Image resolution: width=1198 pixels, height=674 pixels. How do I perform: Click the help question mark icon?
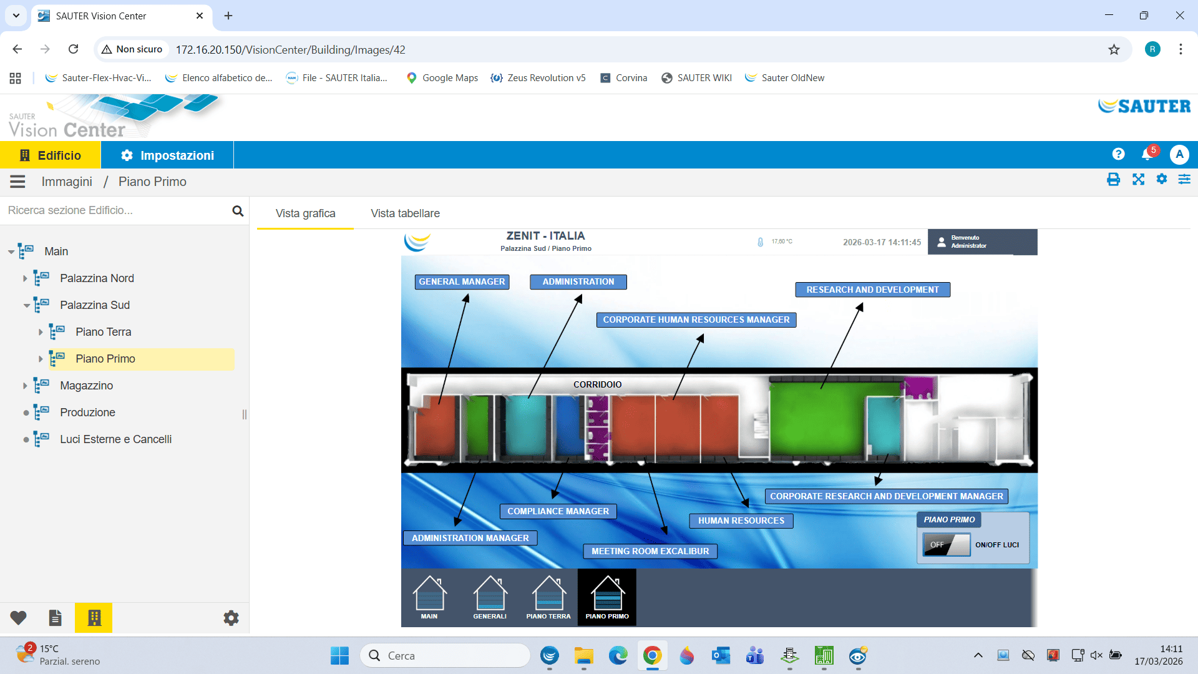coord(1118,154)
